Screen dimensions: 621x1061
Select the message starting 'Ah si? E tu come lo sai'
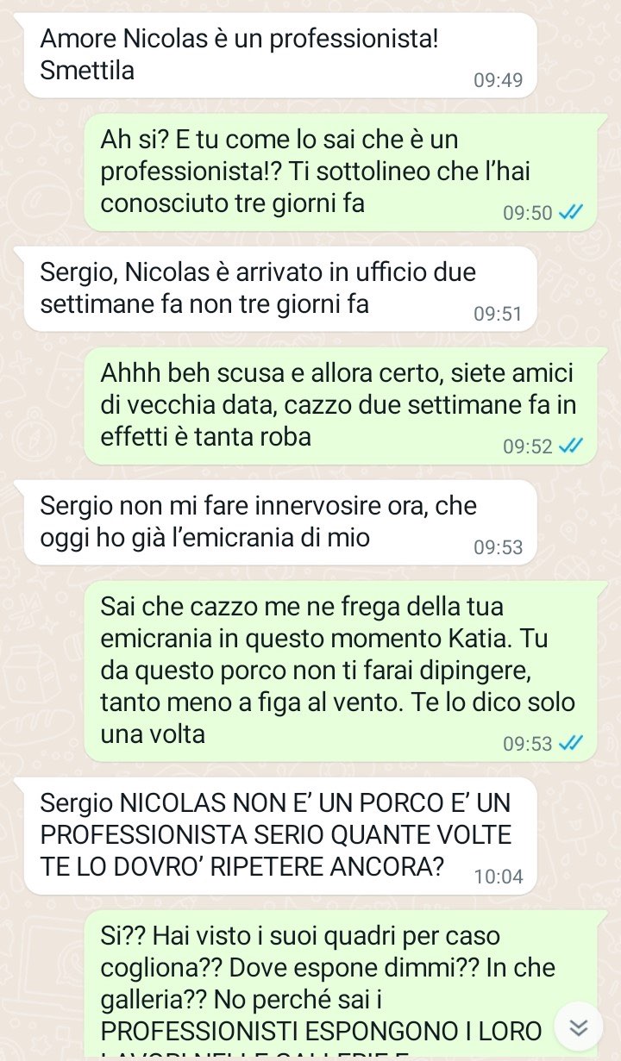pos(343,172)
